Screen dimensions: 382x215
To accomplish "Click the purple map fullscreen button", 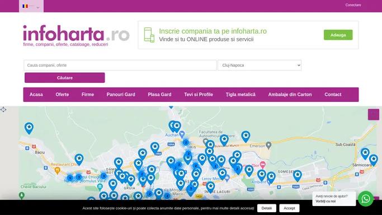I will click(374, 115).
